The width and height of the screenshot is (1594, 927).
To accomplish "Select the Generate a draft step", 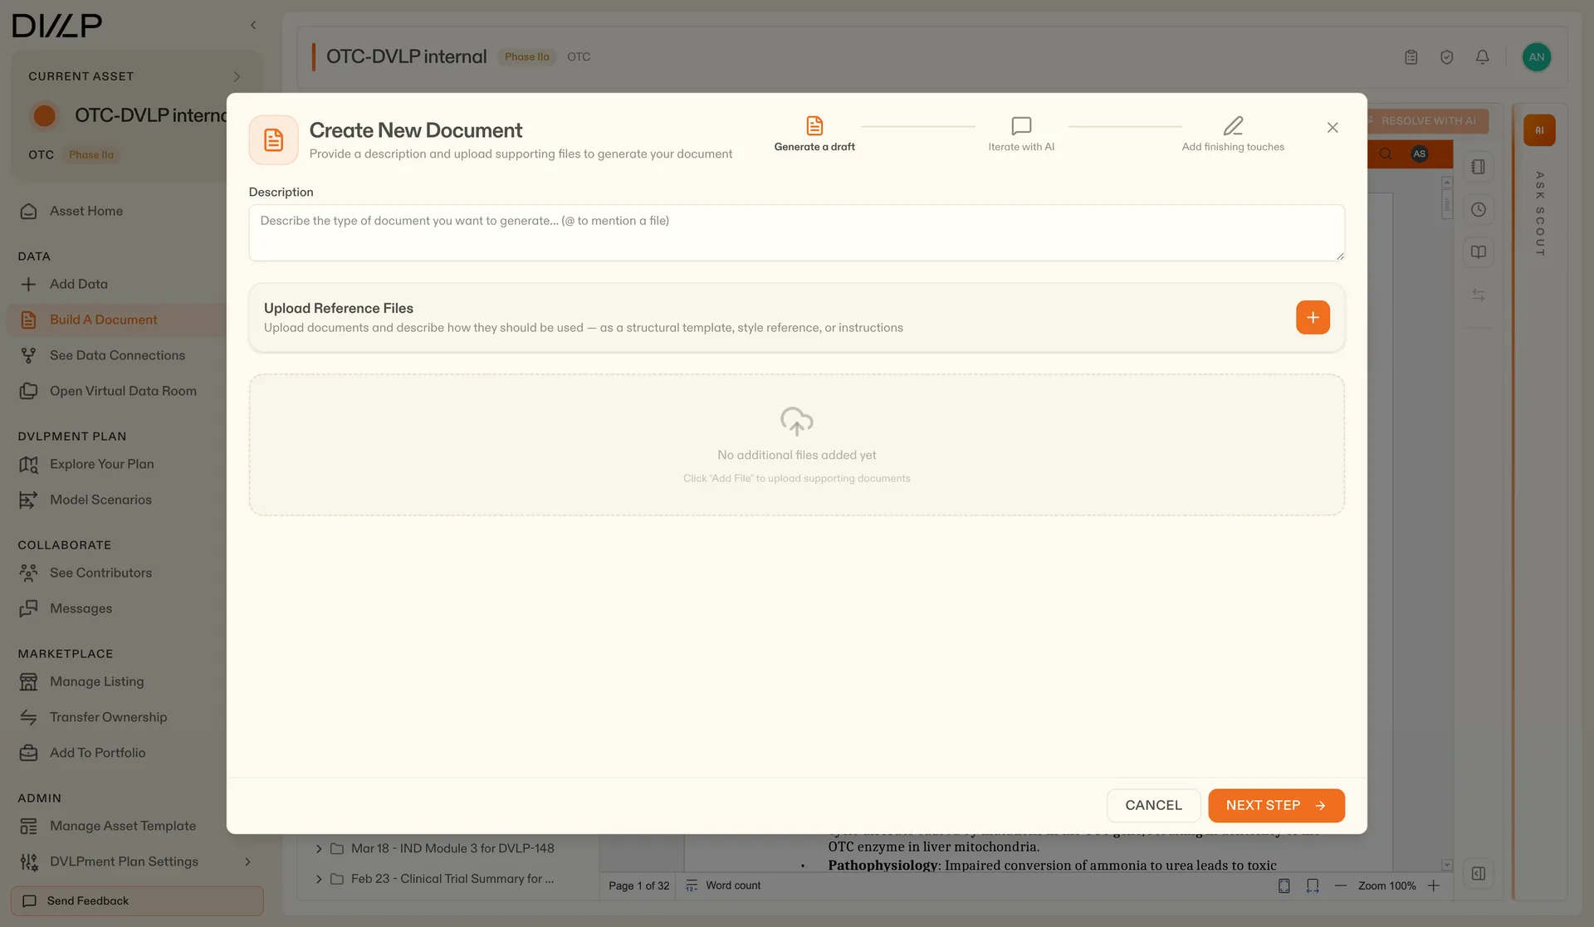I will click(x=814, y=134).
